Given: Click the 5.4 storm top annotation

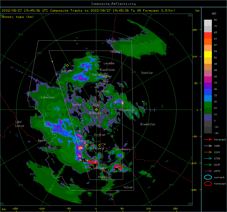Looking at the screenshot, I should pyautogui.click(x=90, y=145).
